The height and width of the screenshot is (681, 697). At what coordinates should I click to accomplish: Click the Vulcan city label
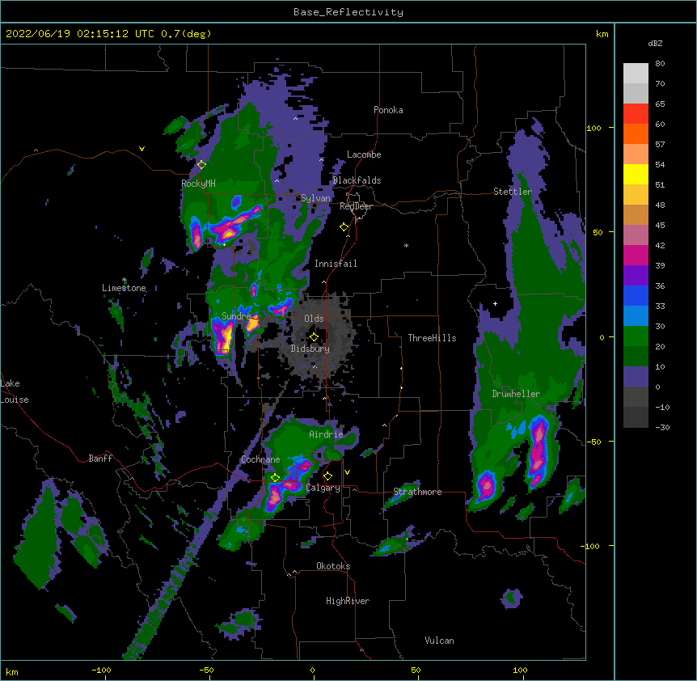click(x=439, y=641)
